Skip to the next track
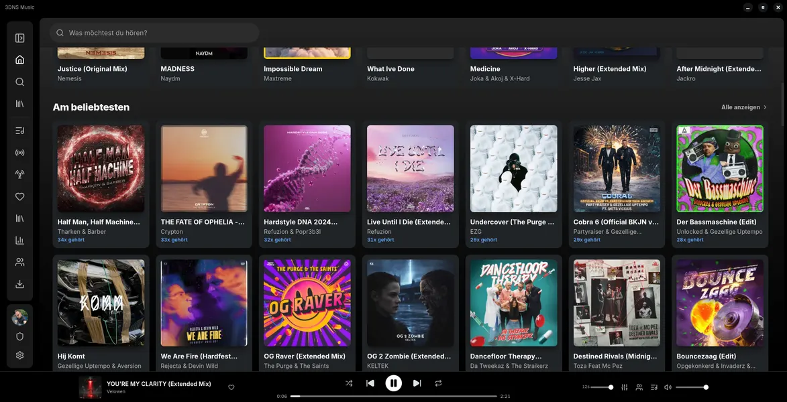Viewport: 787px width, 402px height. [x=417, y=383]
